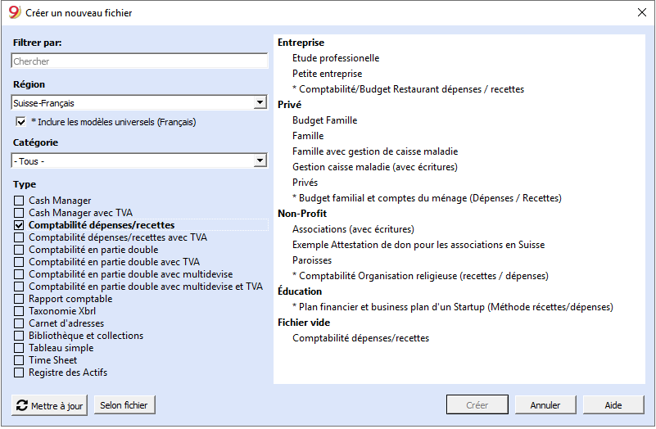
Task: Choose the Budget Famille template
Action: click(x=324, y=120)
